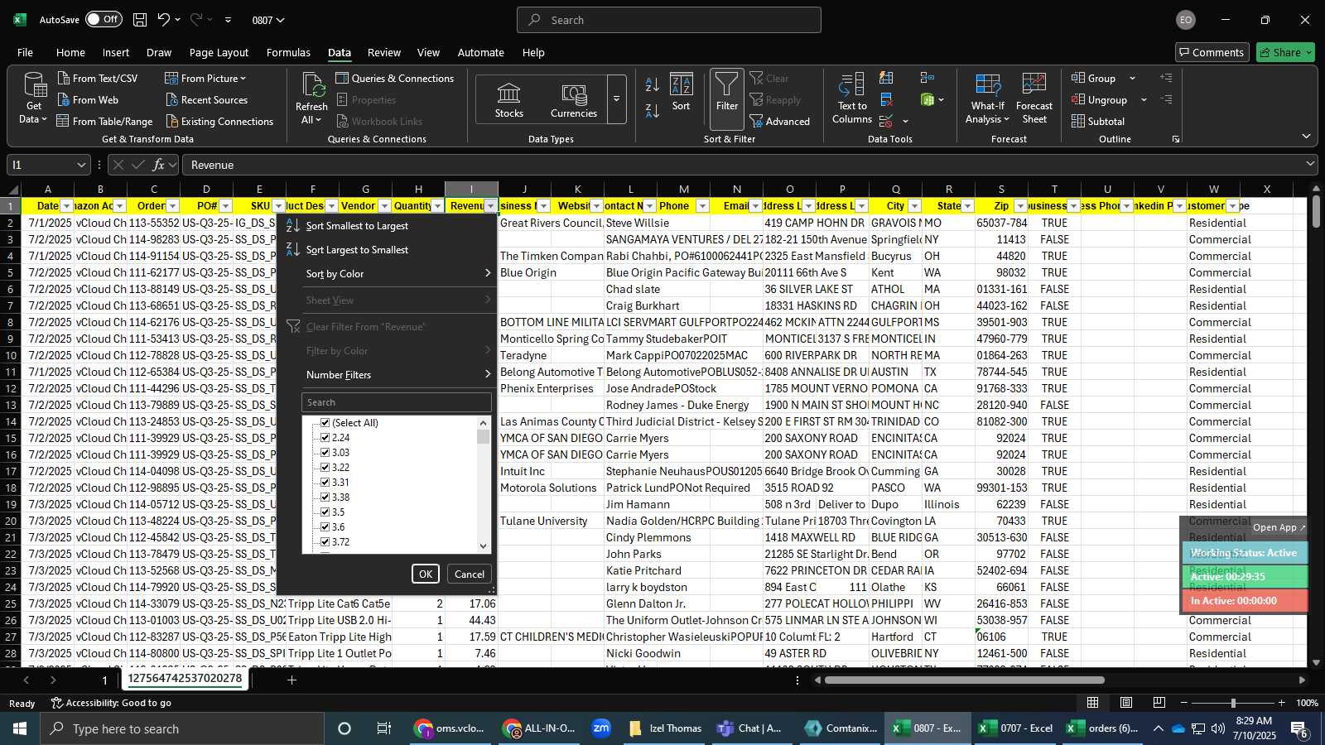Uncheck the 3.31 value
The width and height of the screenshot is (1325, 745).
tap(325, 483)
